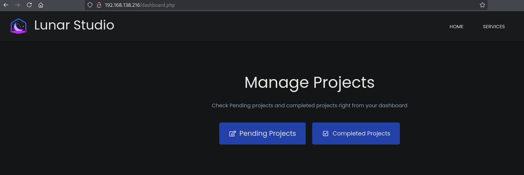Click the IP address 192.168.138.216 in URL
Screen dimensions: 524x175
coord(122,5)
